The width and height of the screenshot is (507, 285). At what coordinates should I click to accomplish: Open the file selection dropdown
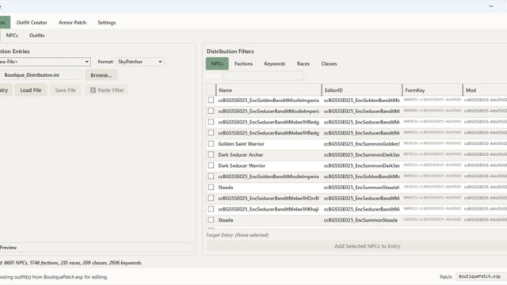tap(44, 62)
